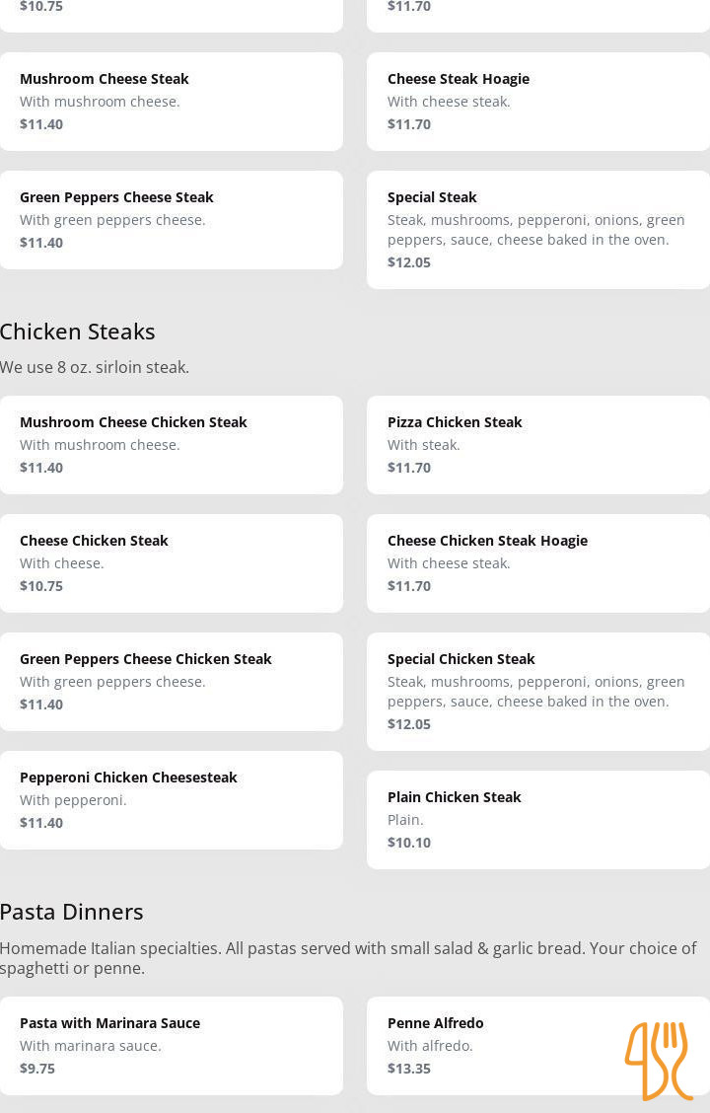Select the Pepperoni Chicken Cheesesteak card
The image size is (710, 1113).
(x=171, y=800)
